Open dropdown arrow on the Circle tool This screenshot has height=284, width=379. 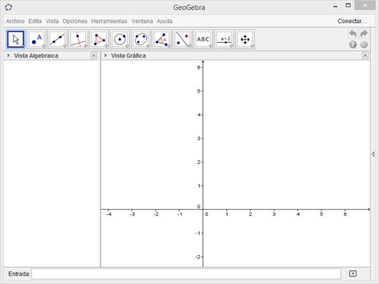coord(127,46)
